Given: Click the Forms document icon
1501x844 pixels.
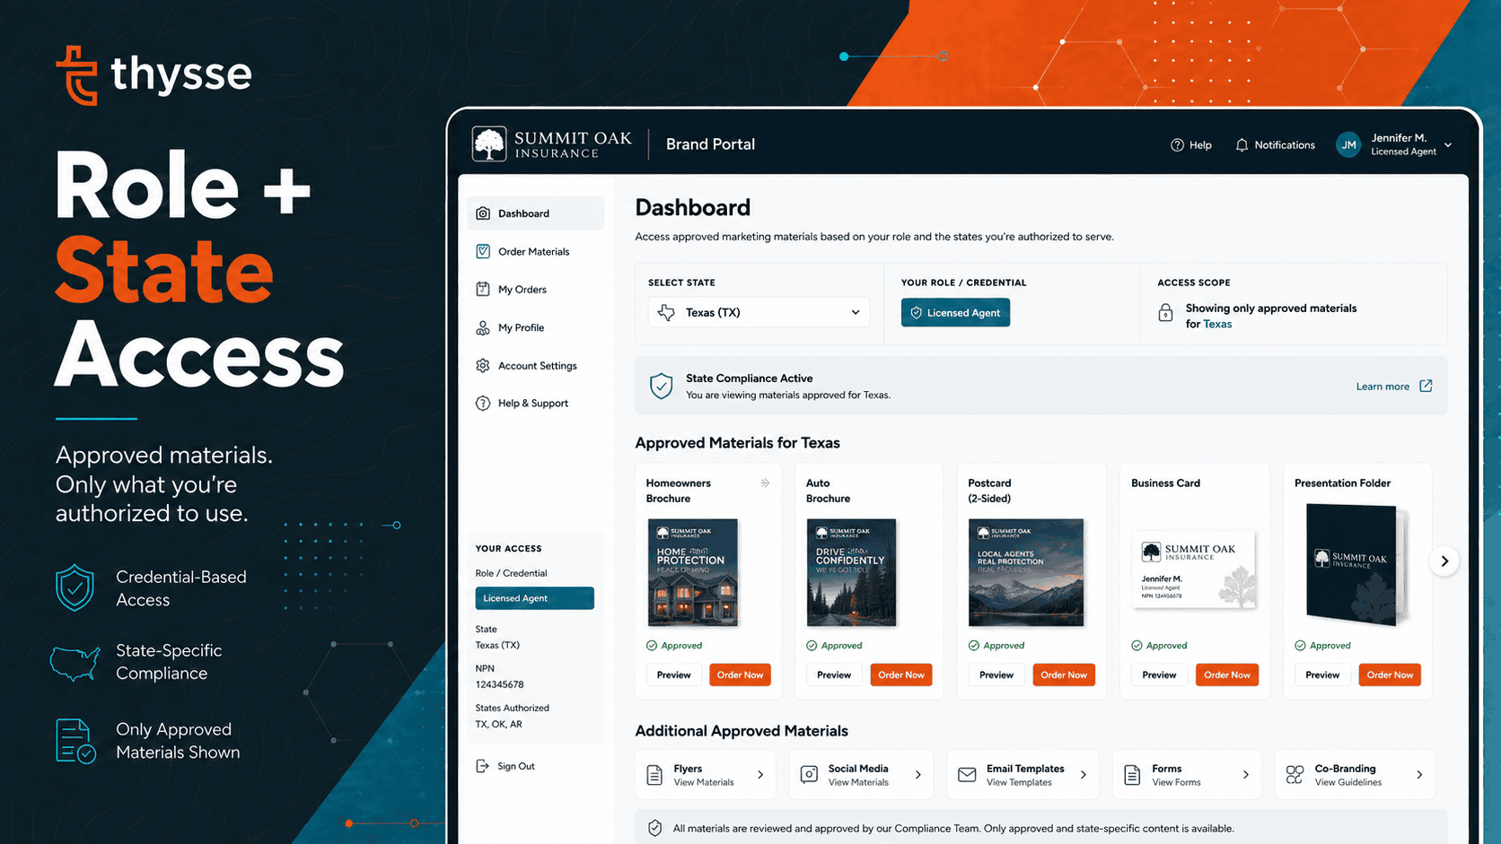Looking at the screenshot, I should click(1132, 775).
